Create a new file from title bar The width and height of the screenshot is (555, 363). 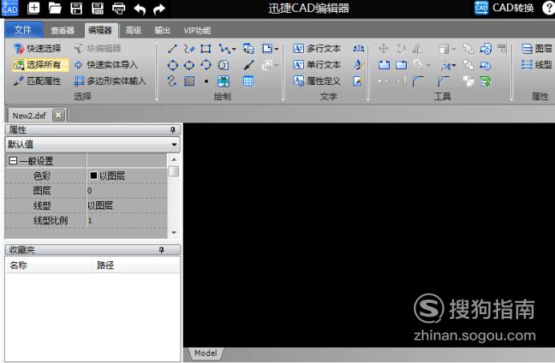33,8
